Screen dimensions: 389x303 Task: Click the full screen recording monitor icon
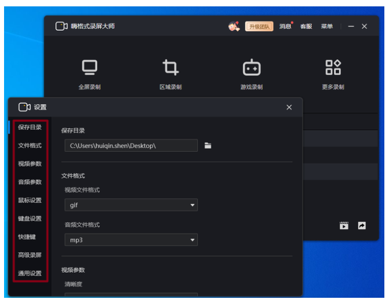(x=89, y=68)
